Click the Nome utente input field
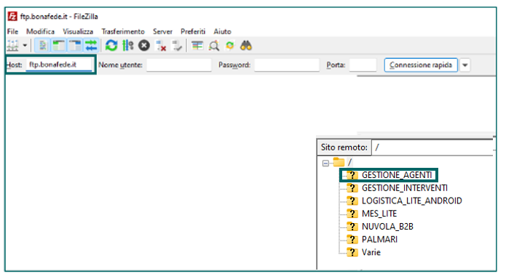 (179, 65)
